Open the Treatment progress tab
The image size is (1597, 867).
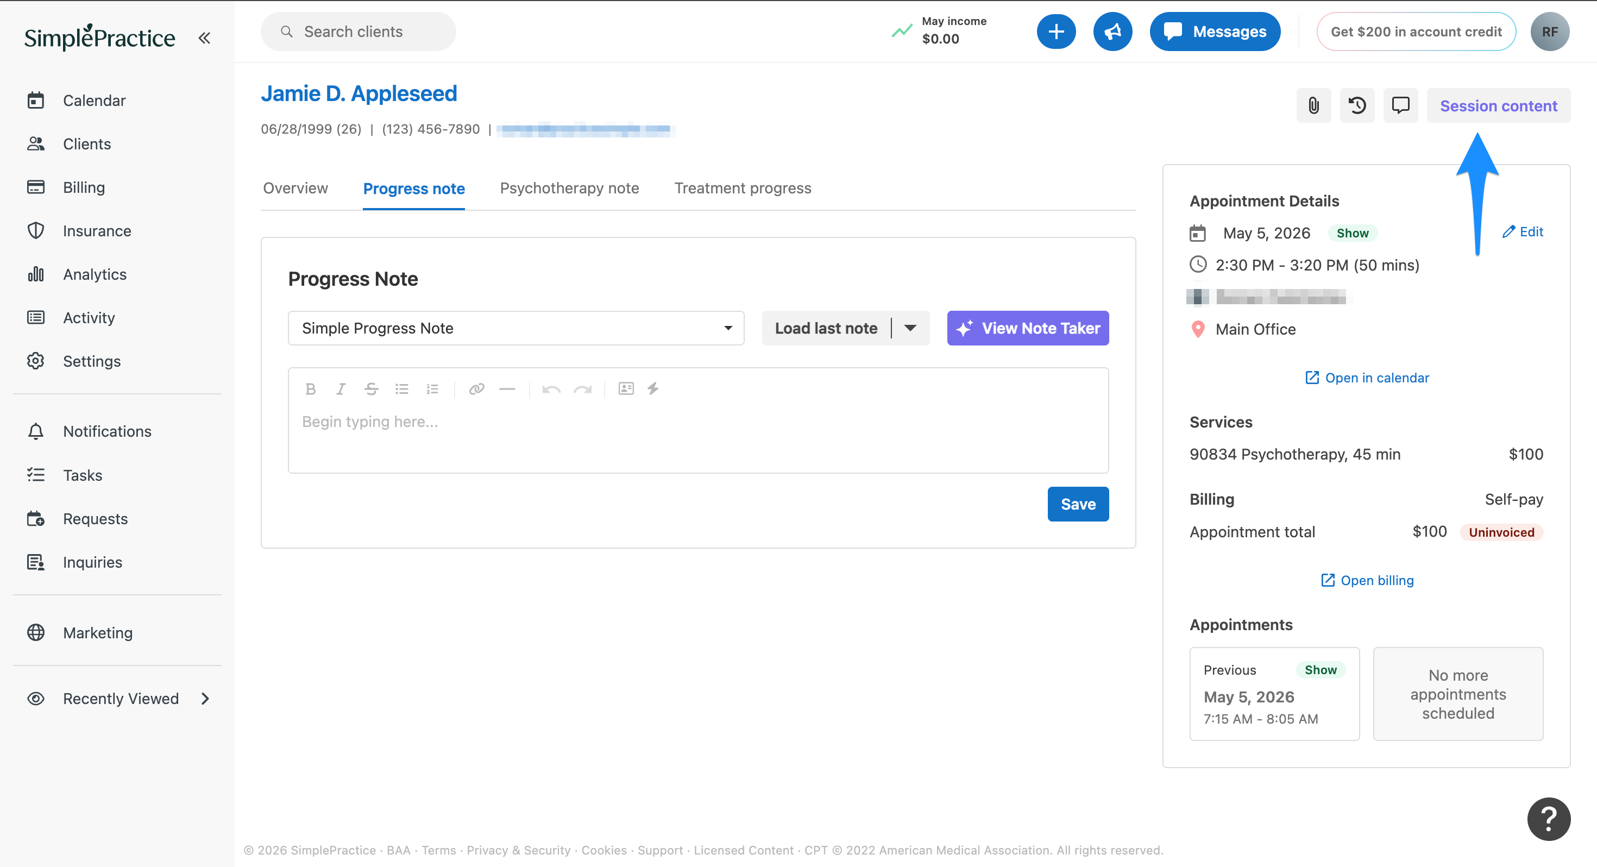pyautogui.click(x=742, y=188)
